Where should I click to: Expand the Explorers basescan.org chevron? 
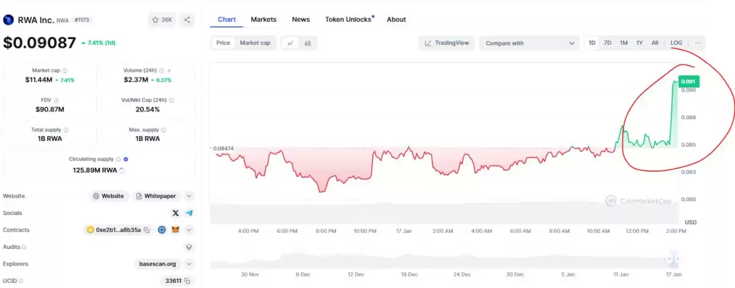189,264
